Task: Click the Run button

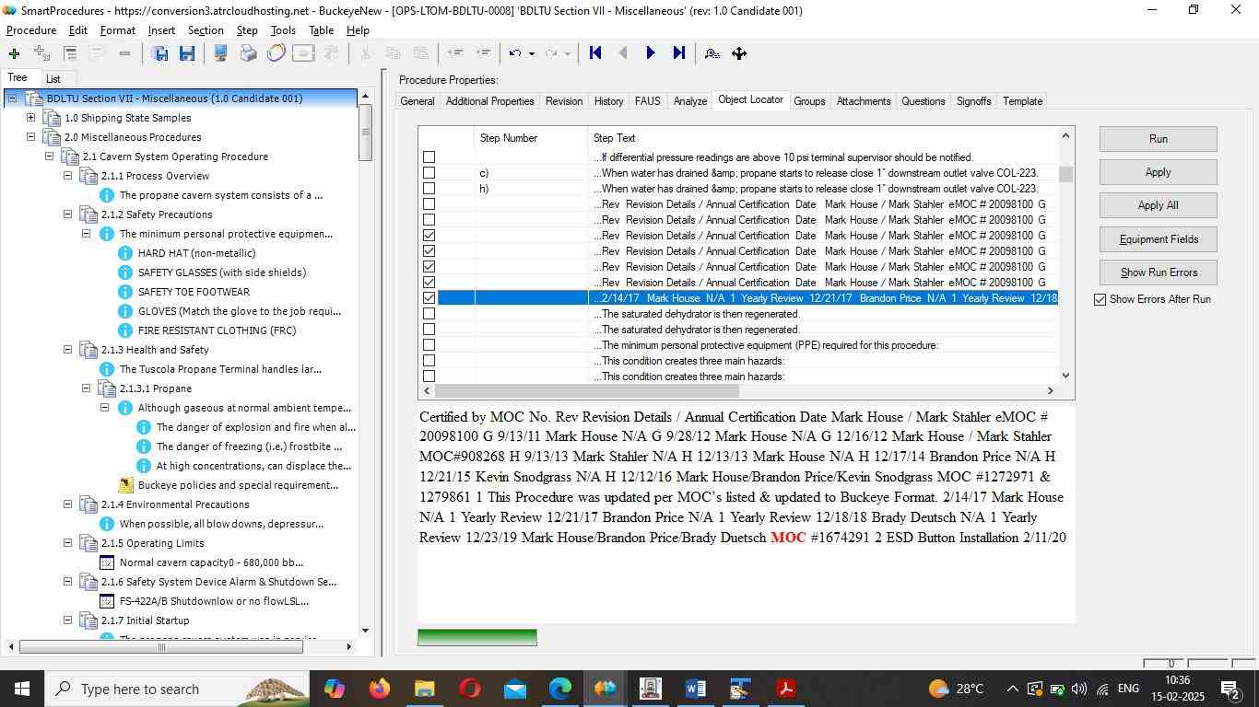Action: 1159,139
